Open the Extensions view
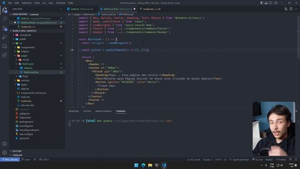Screen dimensions: 300x169 [x=5, y=55]
